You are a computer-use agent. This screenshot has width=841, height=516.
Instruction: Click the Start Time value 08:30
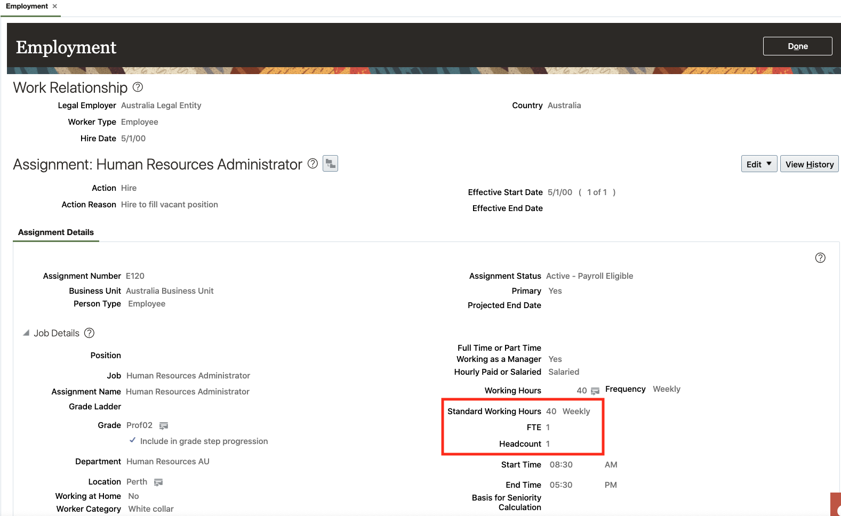click(x=561, y=465)
